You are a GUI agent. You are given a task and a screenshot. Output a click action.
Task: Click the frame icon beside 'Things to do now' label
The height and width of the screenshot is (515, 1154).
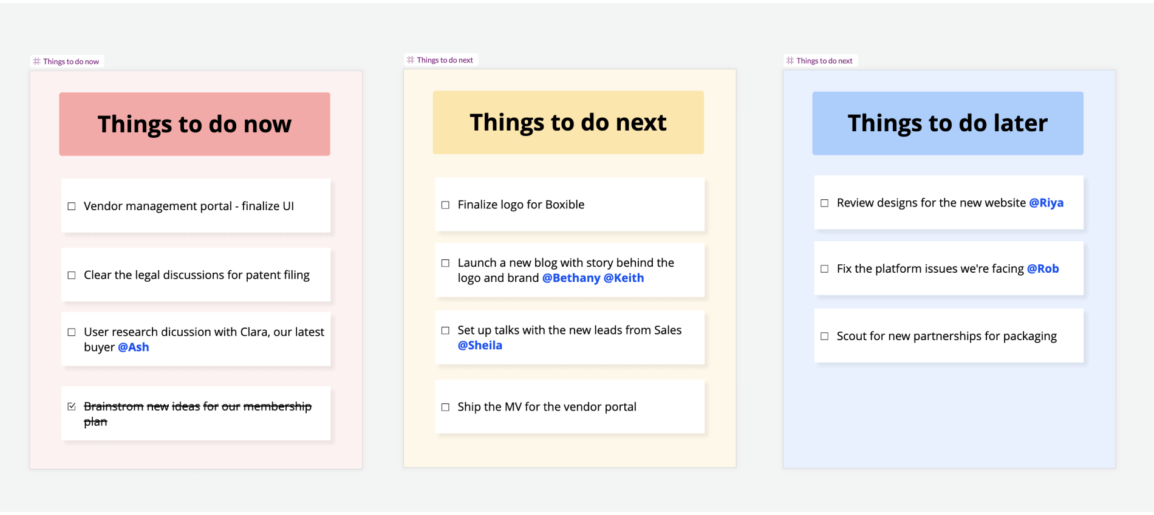pyautogui.click(x=37, y=61)
